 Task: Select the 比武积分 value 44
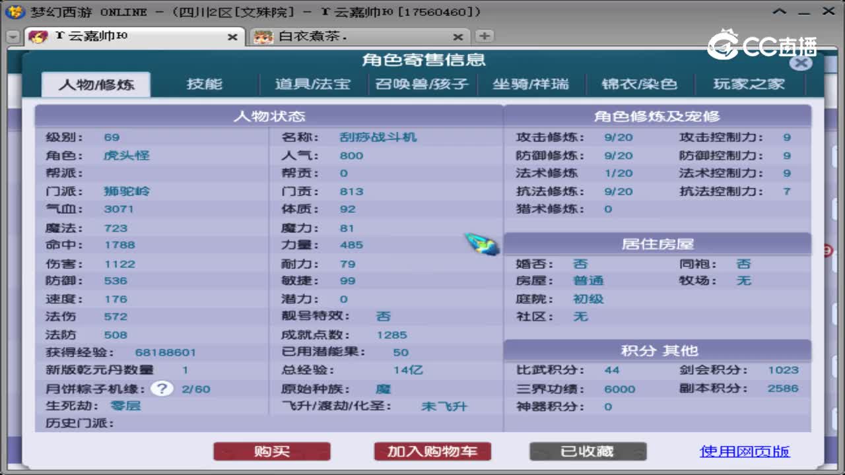point(612,370)
